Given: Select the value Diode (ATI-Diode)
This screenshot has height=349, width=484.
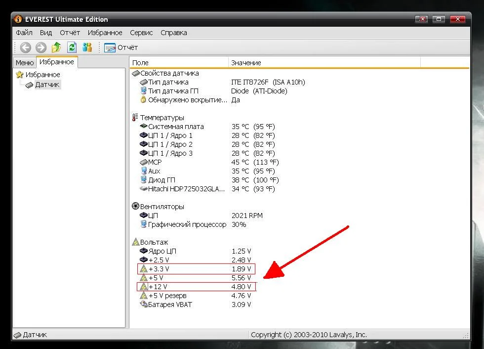Looking at the screenshot, I should (x=259, y=91).
